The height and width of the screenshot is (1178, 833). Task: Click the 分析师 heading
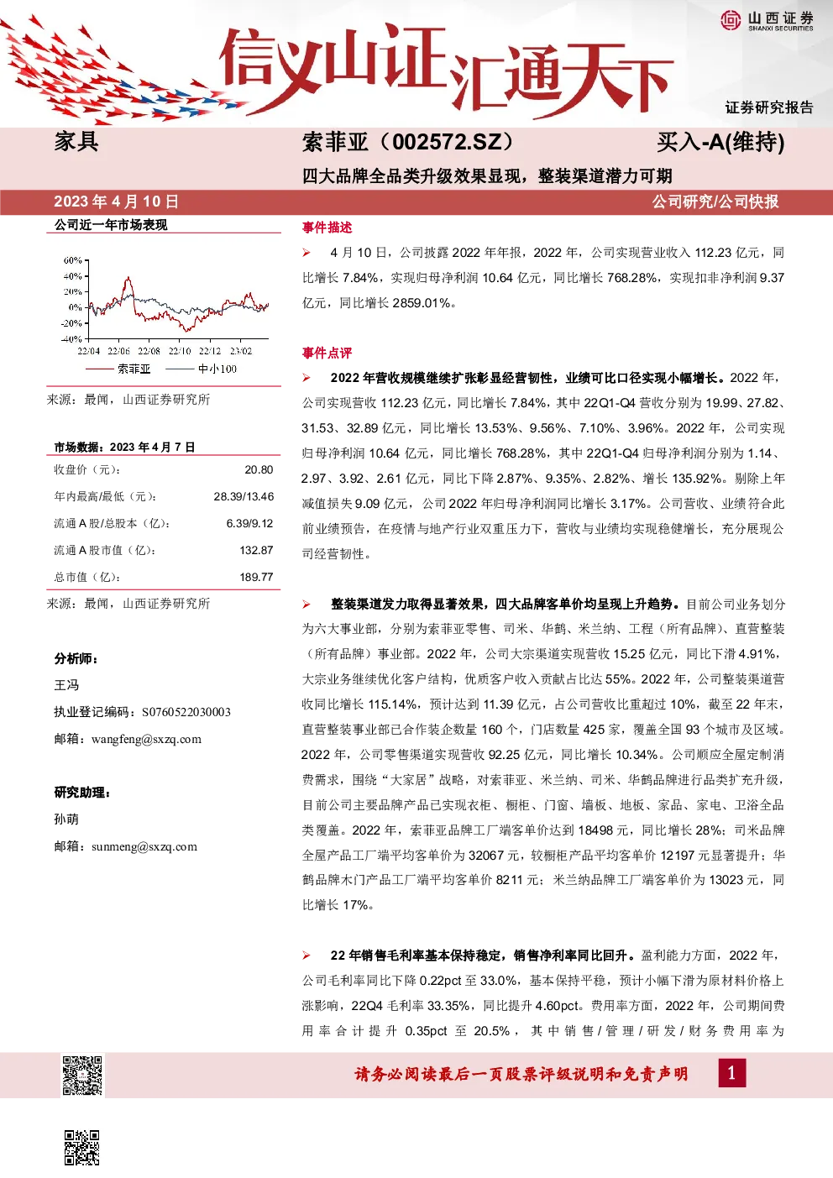pos(76,658)
